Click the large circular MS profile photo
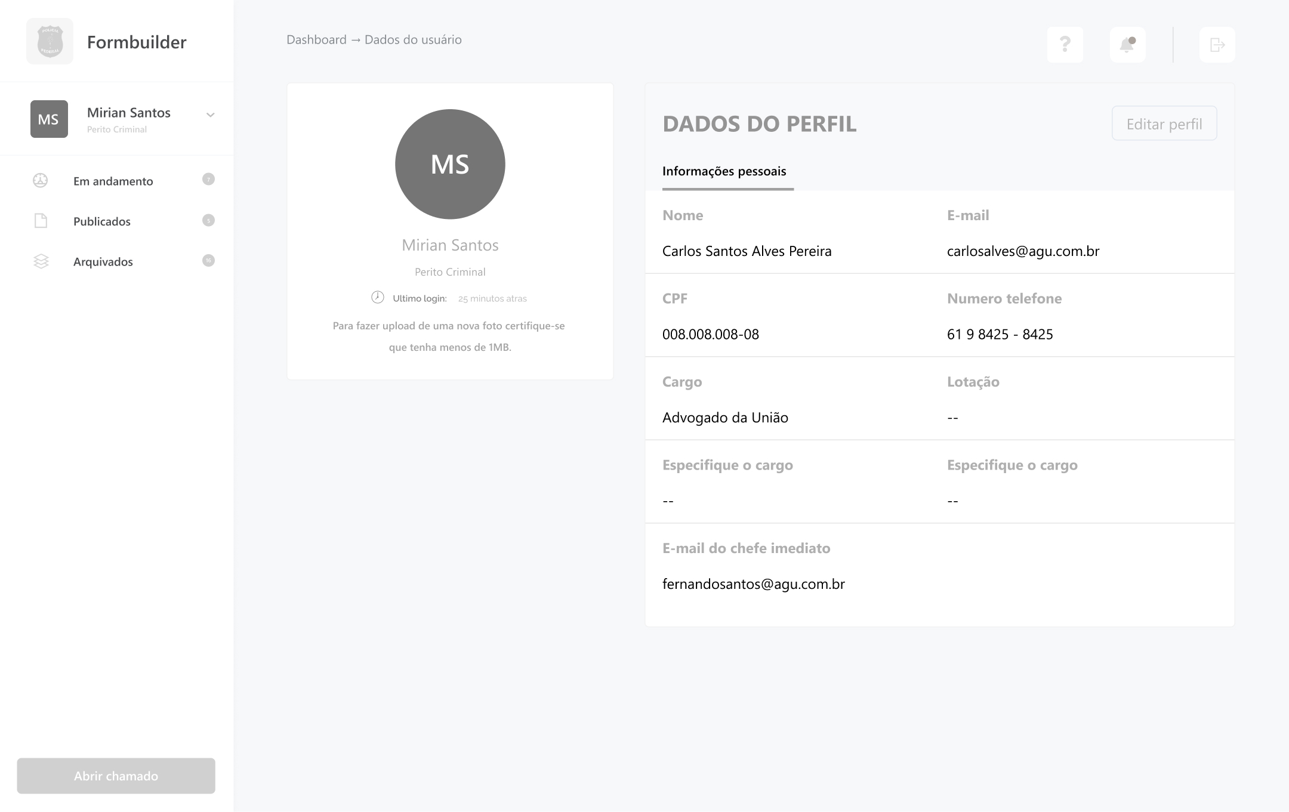This screenshot has width=1289, height=812. tap(450, 164)
